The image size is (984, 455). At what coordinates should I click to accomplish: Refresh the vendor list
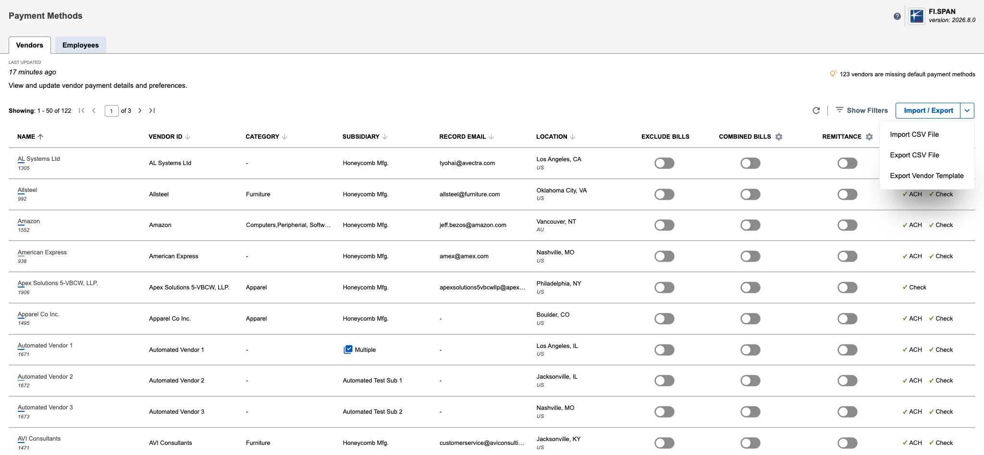[x=816, y=110]
